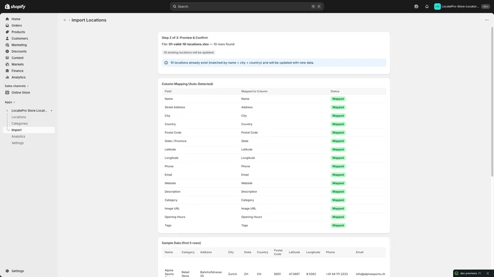Click the Settings gear icon at bottom

7,271
